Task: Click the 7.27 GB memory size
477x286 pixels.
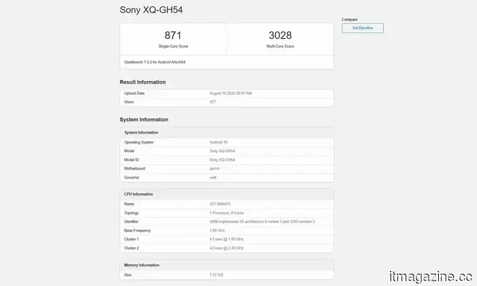Action: [216, 274]
